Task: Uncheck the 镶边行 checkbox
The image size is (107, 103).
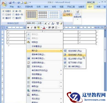Action: click(x=3, y=18)
